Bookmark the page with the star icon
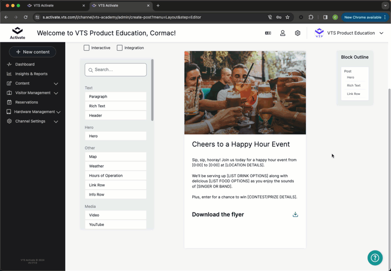 [x=287, y=17]
